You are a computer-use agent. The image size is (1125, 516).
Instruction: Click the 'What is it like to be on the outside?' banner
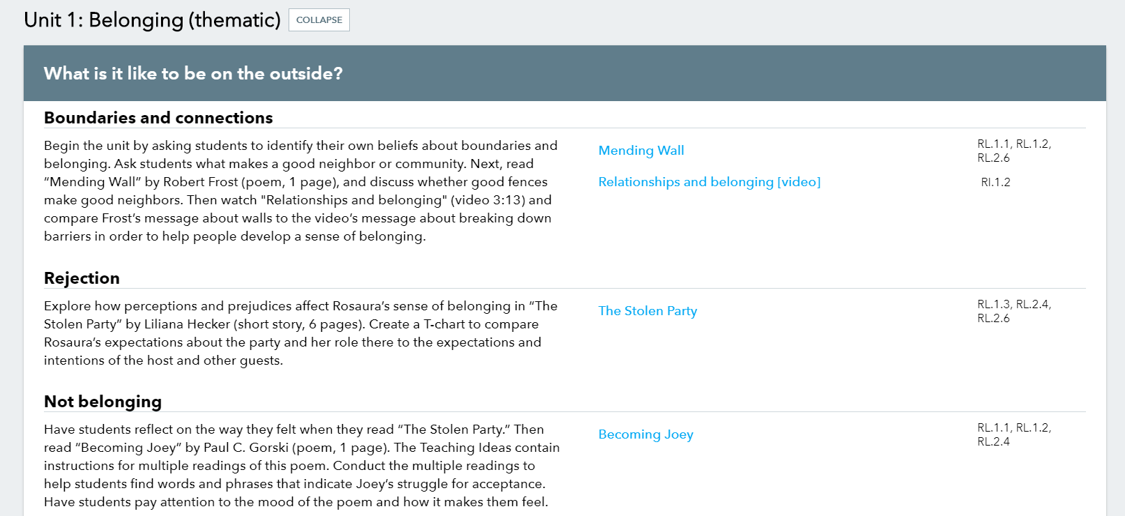565,73
